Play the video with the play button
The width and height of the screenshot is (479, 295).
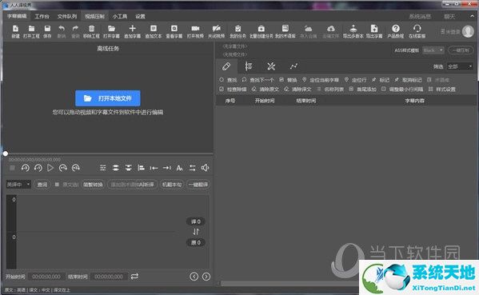(x=50, y=168)
